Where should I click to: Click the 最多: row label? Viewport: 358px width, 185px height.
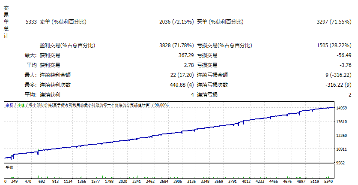point(30,85)
